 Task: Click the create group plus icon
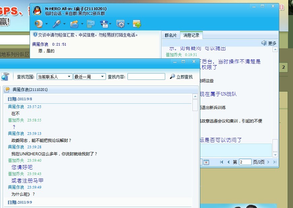(x=137, y=24)
